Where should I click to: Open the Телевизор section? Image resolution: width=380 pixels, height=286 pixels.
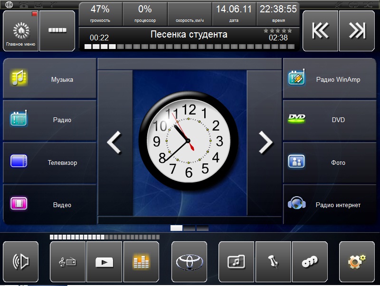[x=49, y=162]
